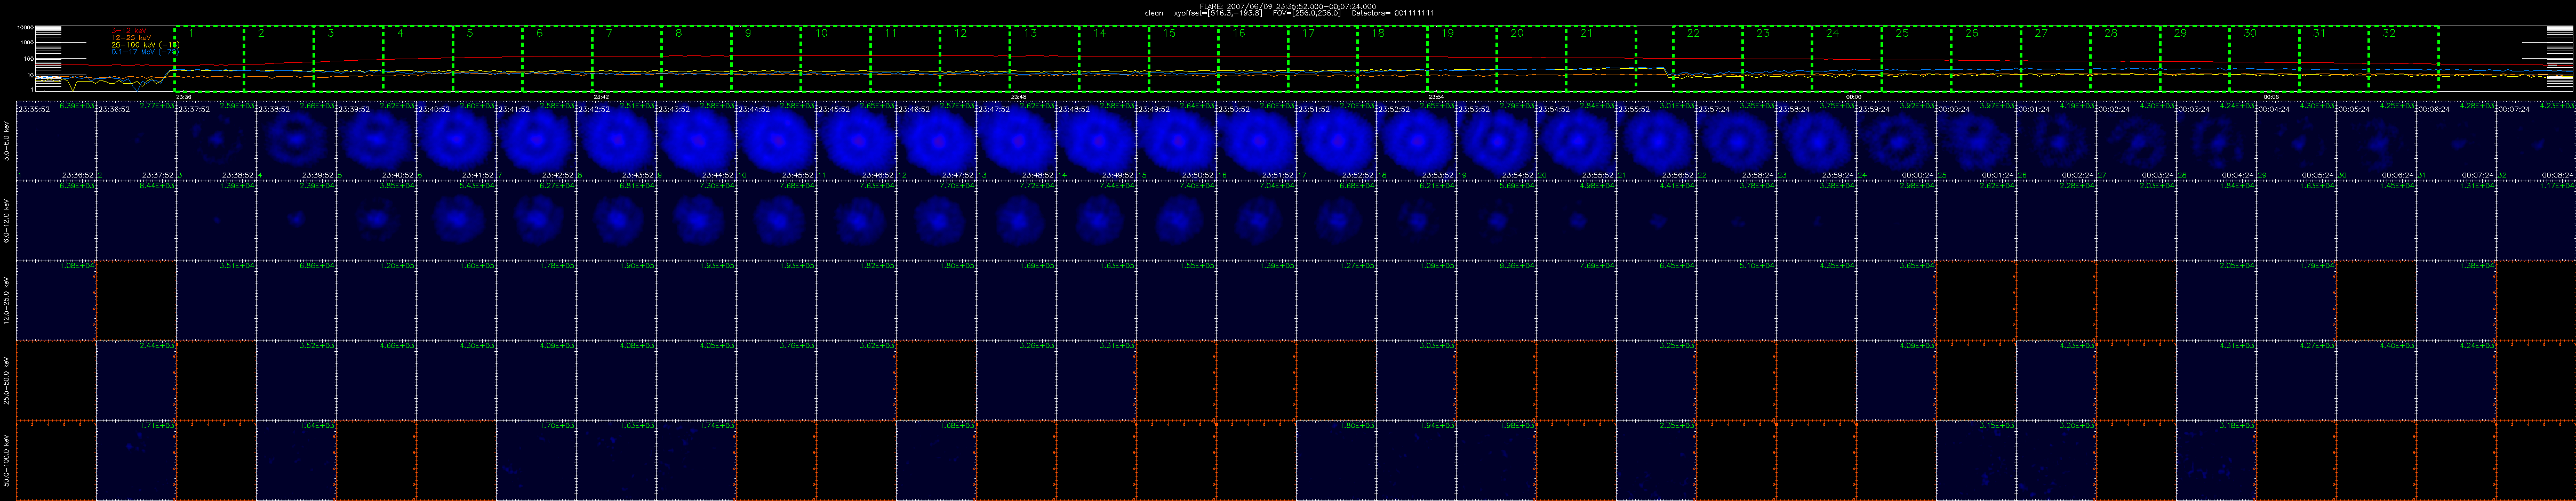The width and height of the screenshot is (2576, 501).
Task: Click the 23:54 time axis label
Action: point(1436,96)
